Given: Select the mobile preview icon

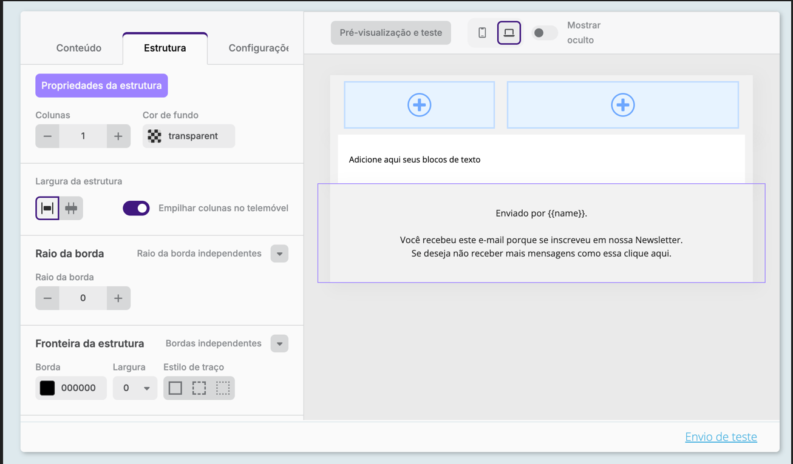Looking at the screenshot, I should tap(482, 33).
